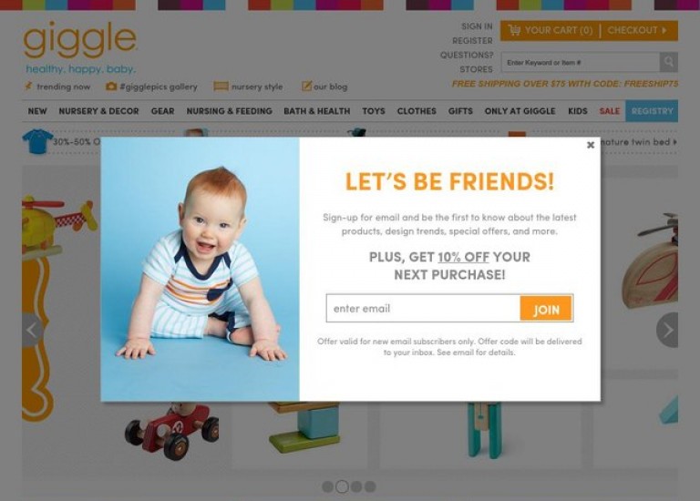Click the giggle logo
Viewport: 700px width, 501px height.
pyautogui.click(x=80, y=40)
